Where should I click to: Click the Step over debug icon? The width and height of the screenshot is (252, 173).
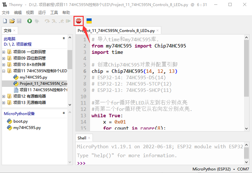click(47, 21)
